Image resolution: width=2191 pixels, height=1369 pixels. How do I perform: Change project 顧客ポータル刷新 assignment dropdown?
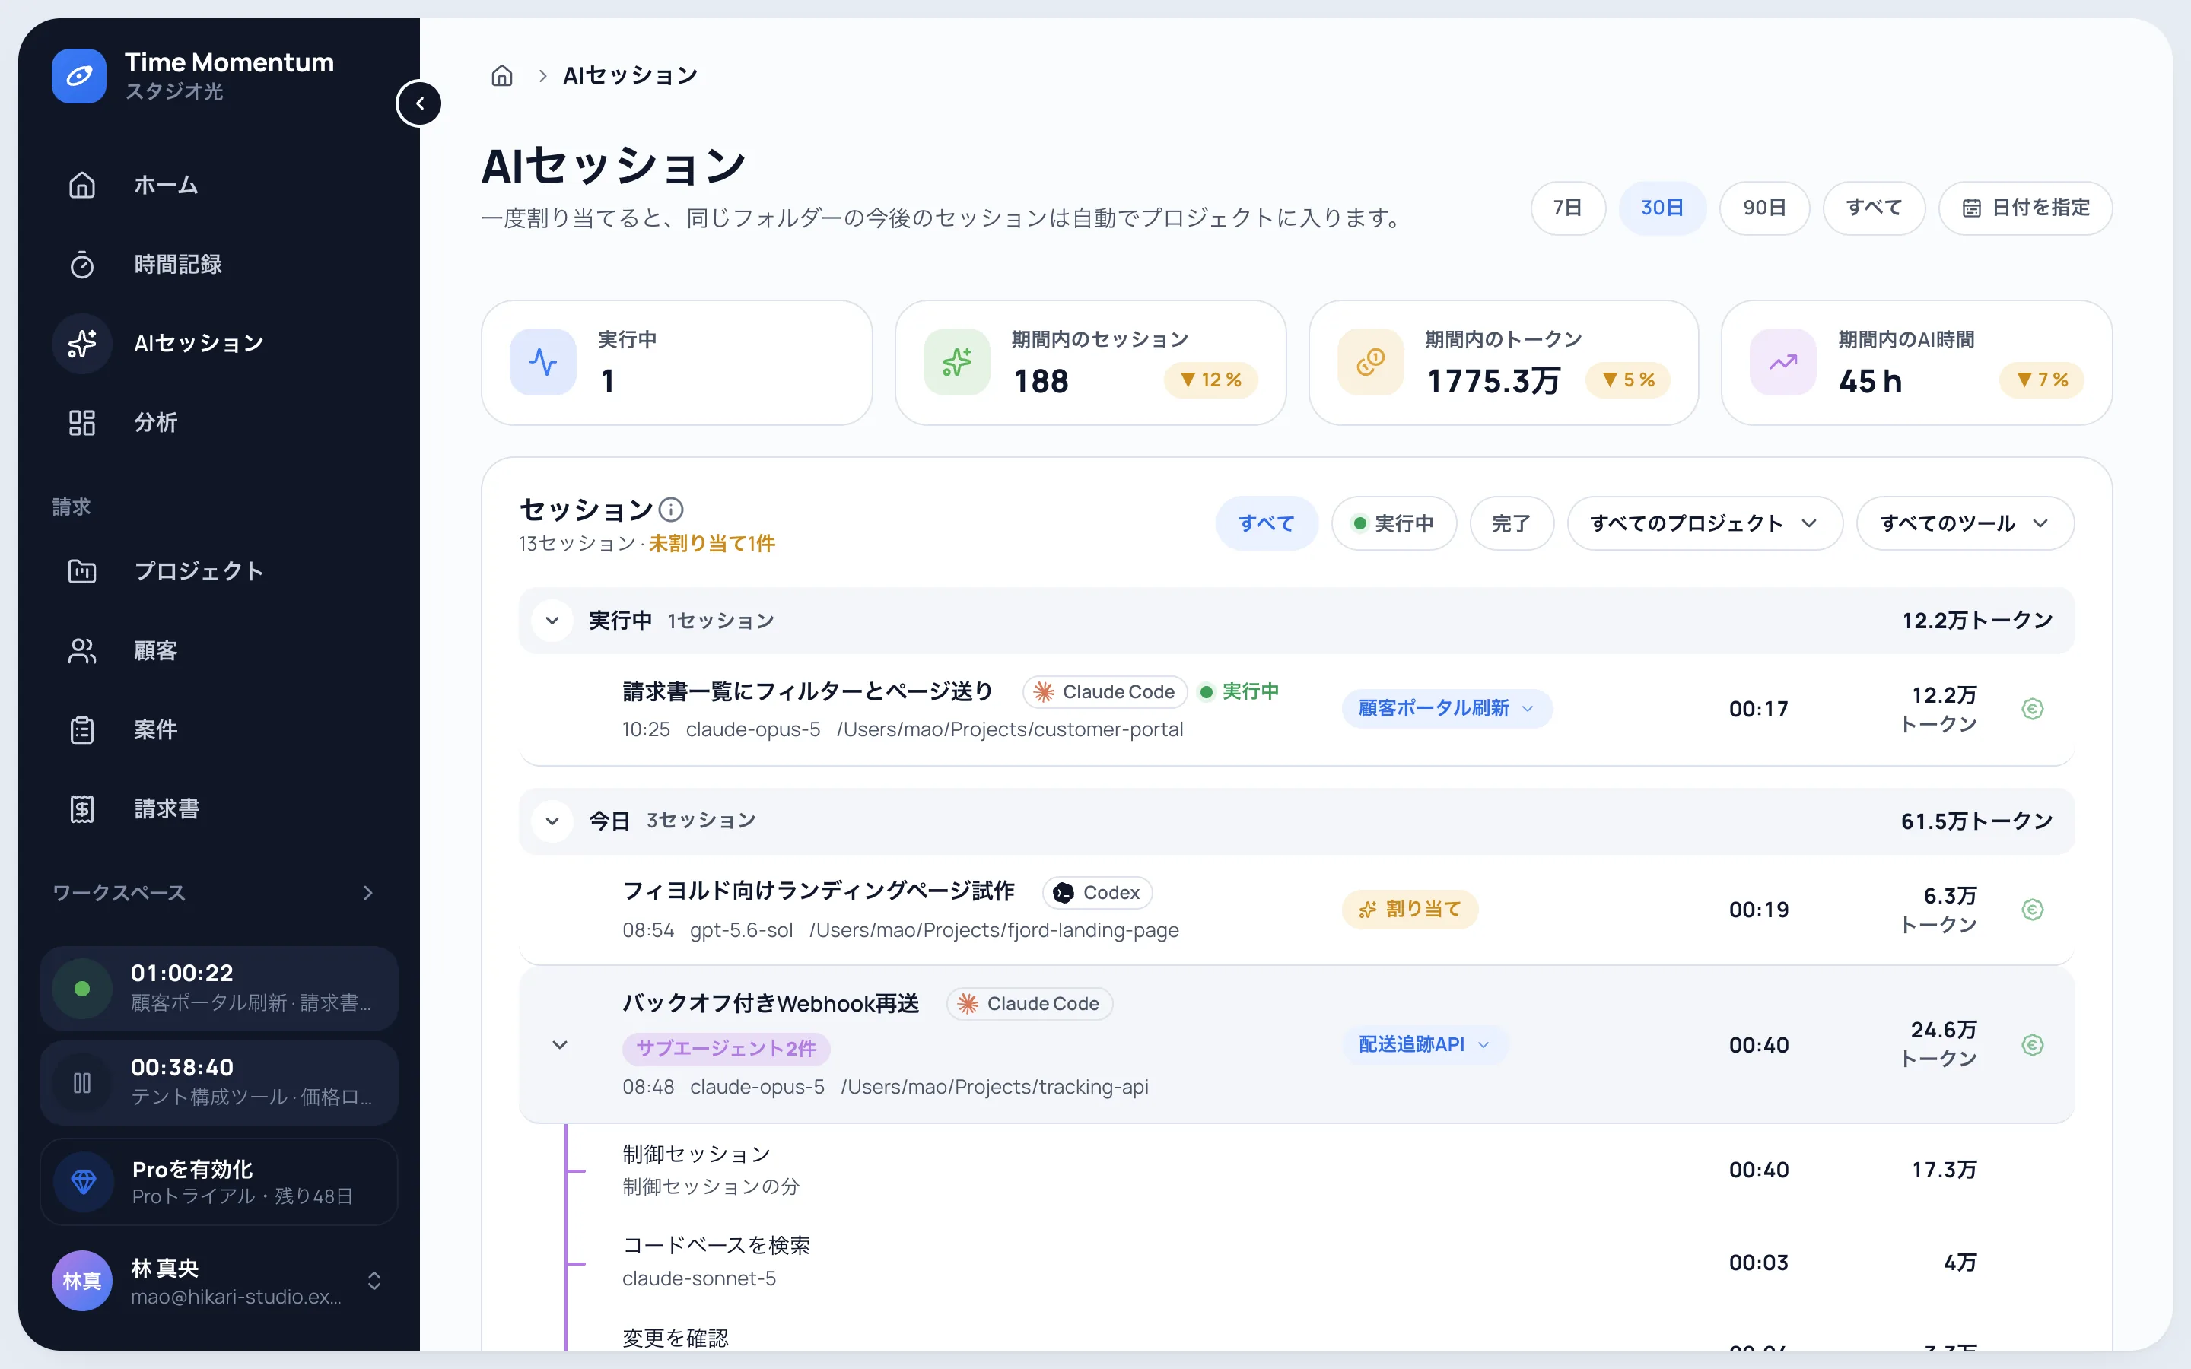click(1447, 708)
